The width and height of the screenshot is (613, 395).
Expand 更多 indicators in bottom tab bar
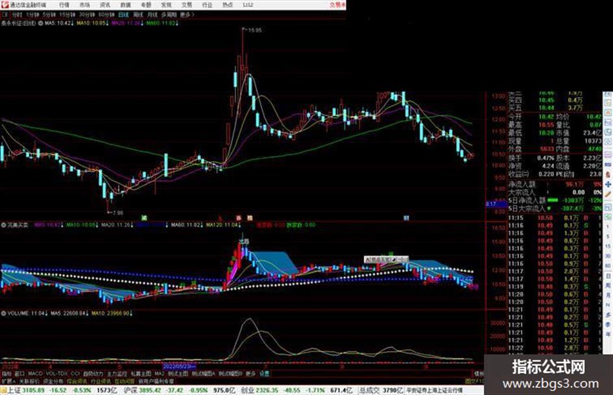pyautogui.click(x=250, y=374)
